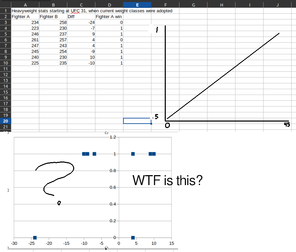
Task: Click cell with value 246
Action: (25, 34)
